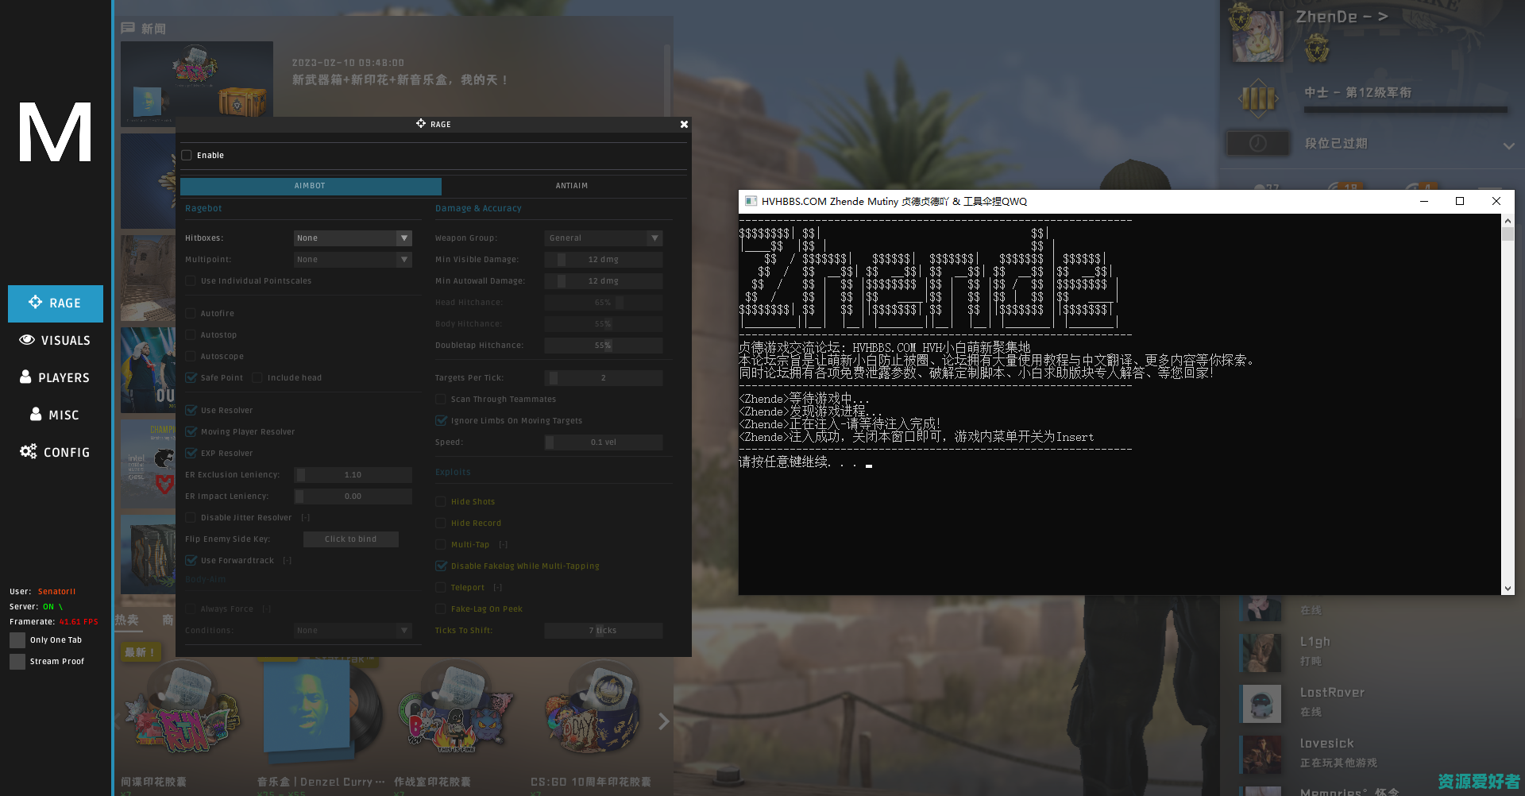Toggle the Safe Point checkbox
This screenshot has height=796, width=1525.
pyautogui.click(x=191, y=377)
